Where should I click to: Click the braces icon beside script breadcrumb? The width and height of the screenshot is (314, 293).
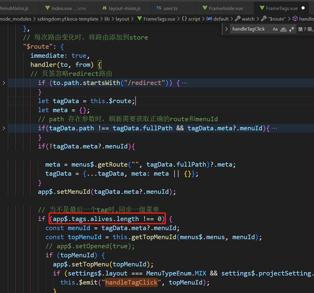pos(184,19)
